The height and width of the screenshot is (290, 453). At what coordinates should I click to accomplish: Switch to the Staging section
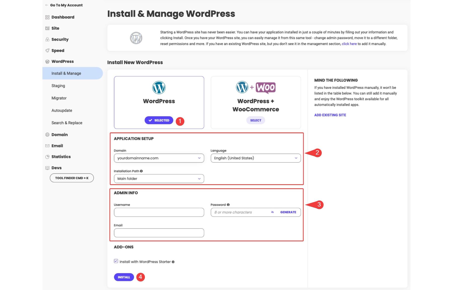click(58, 85)
